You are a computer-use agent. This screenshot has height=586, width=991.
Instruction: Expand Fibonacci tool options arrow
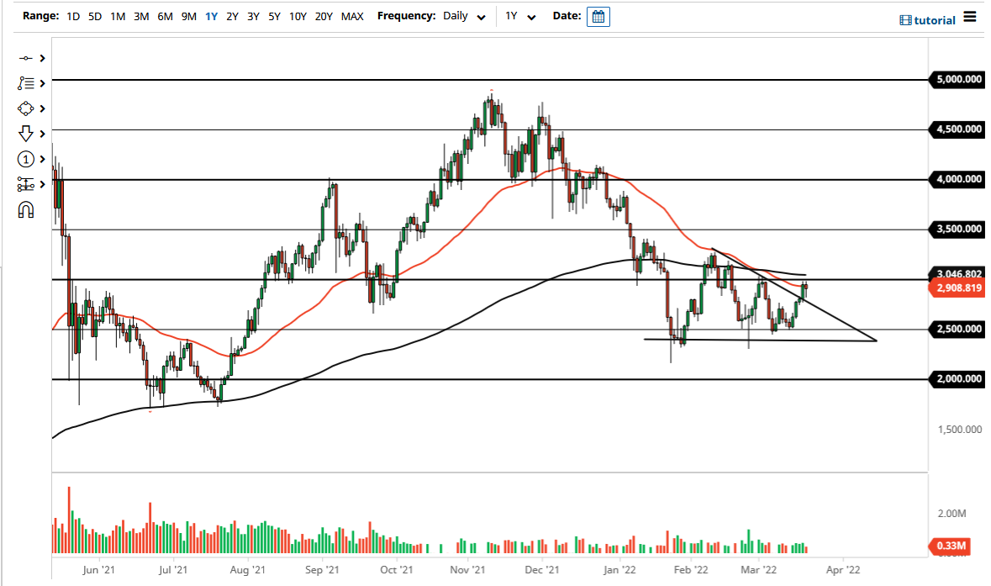[x=42, y=83]
